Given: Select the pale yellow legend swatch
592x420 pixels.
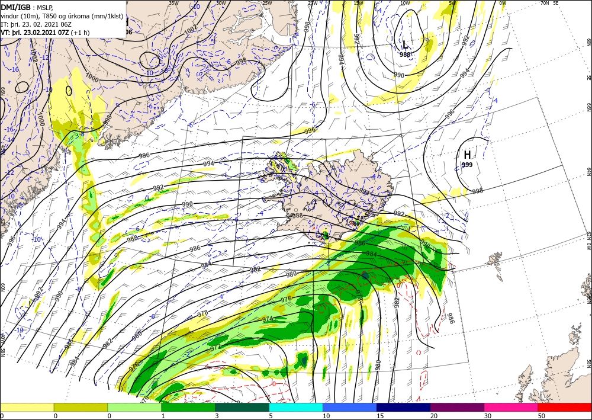Looking at the screenshot, I should [27, 407].
